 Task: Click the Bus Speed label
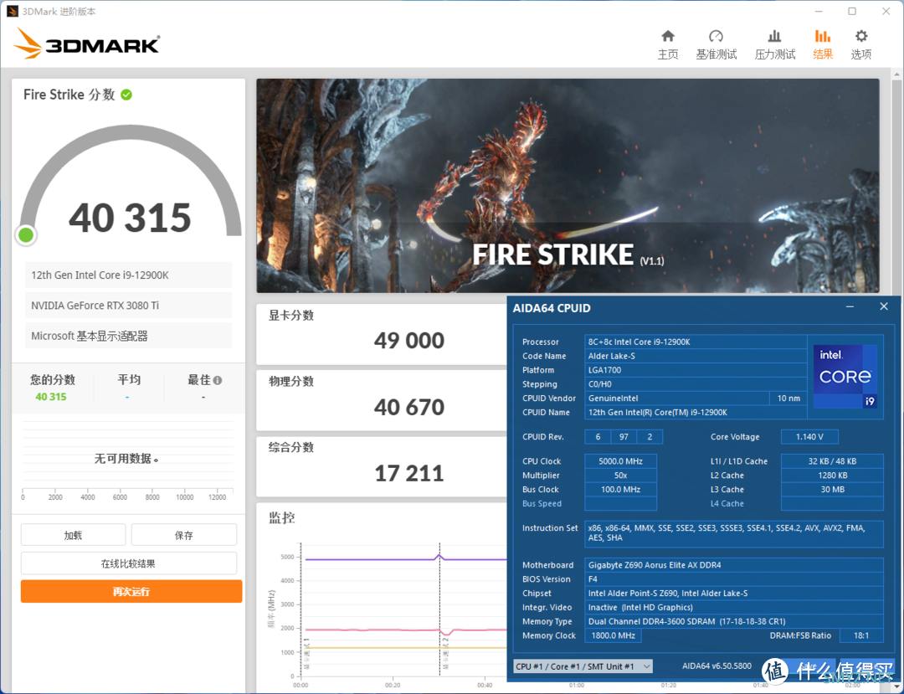[542, 504]
